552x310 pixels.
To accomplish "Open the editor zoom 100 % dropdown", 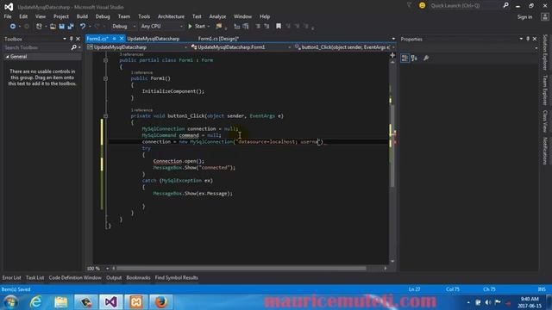I will (x=107, y=269).
